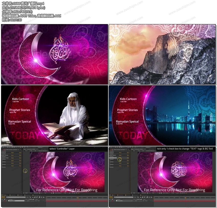Viewport: 217px width, 208px height.
Task: Open Ramadan Mubarak 2 breadcrumb in "tick only" frame
Action: (151, 151)
